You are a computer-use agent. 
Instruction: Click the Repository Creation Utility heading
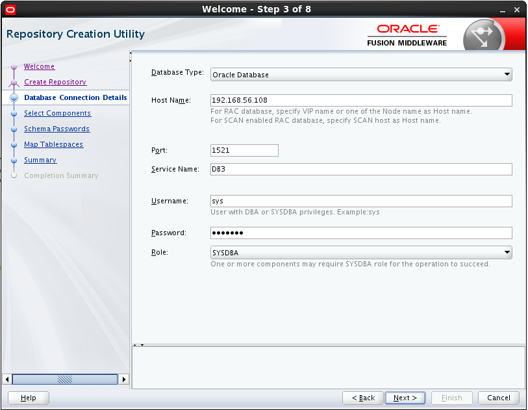[75, 34]
